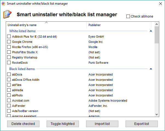Image resolution: width=165 pixels, height=131 pixels.
Task: Check the abDocs Office AddIn checkbox
Action: tap(9, 80)
